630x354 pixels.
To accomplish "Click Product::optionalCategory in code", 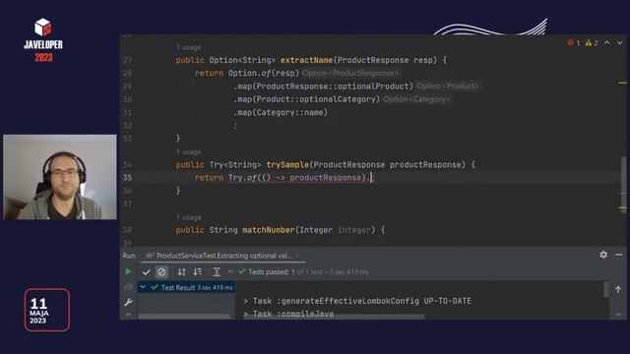I will pos(316,99).
